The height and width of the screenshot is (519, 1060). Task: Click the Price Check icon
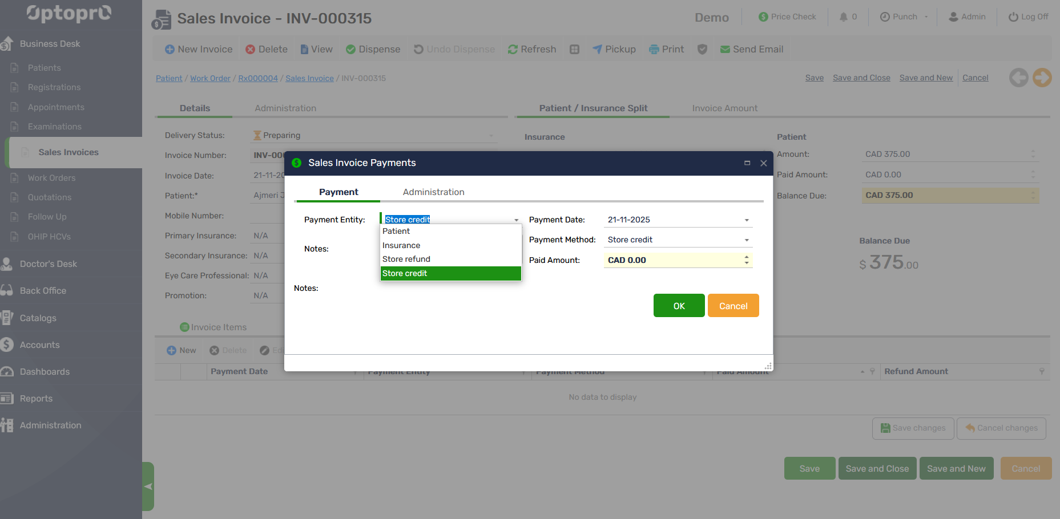pyautogui.click(x=763, y=17)
